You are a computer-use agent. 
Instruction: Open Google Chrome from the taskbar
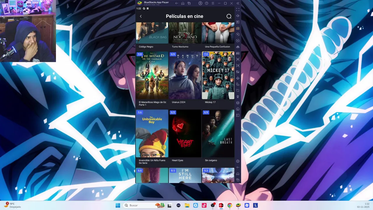click(230, 205)
